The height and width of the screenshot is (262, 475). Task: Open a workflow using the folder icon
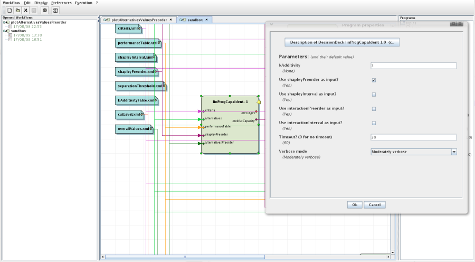point(18,11)
